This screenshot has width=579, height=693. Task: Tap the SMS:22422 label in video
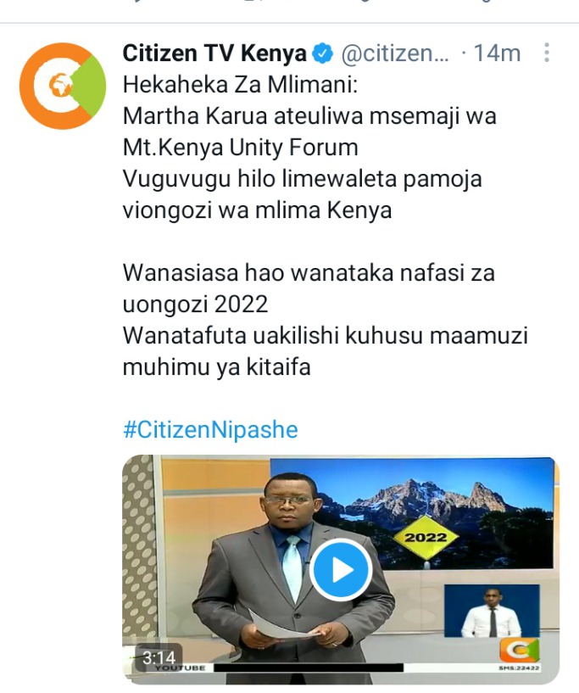coord(519,668)
